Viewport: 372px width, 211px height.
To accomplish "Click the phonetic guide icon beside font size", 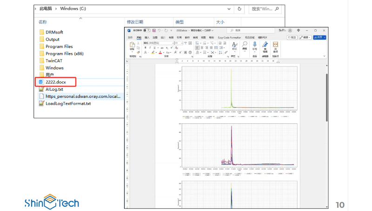I will (186, 43).
